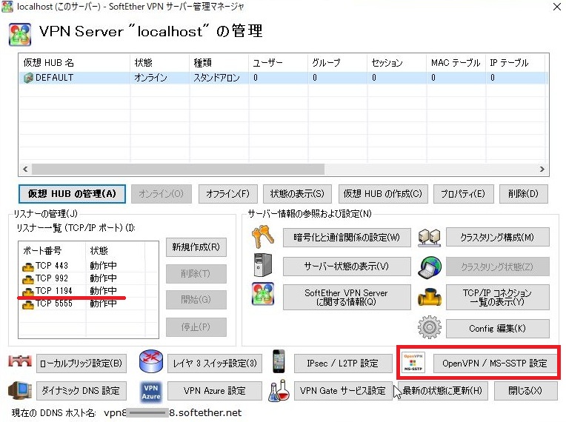Image resolution: width=566 pixels, height=422 pixels.
Task: Click the クラスタリング状態(Z) button
Action: tap(498, 267)
